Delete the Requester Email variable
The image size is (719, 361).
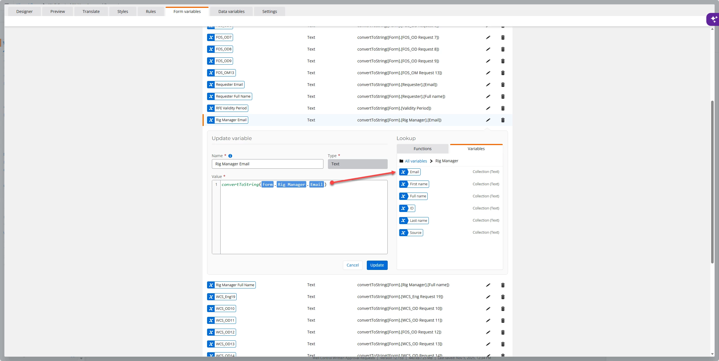point(503,85)
